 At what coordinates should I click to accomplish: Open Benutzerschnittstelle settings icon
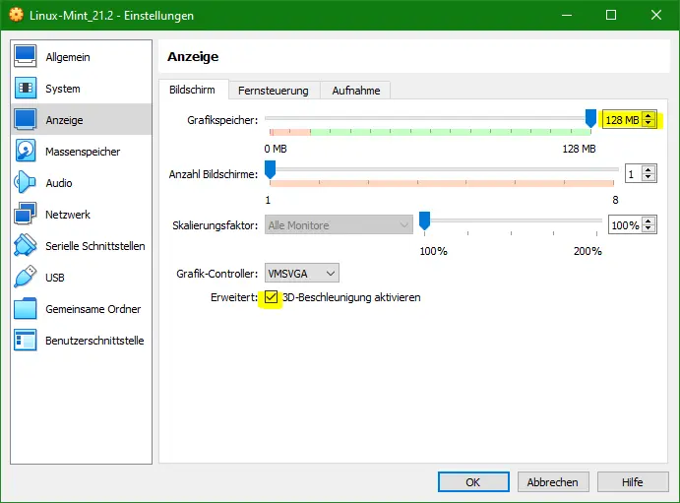[x=26, y=341]
